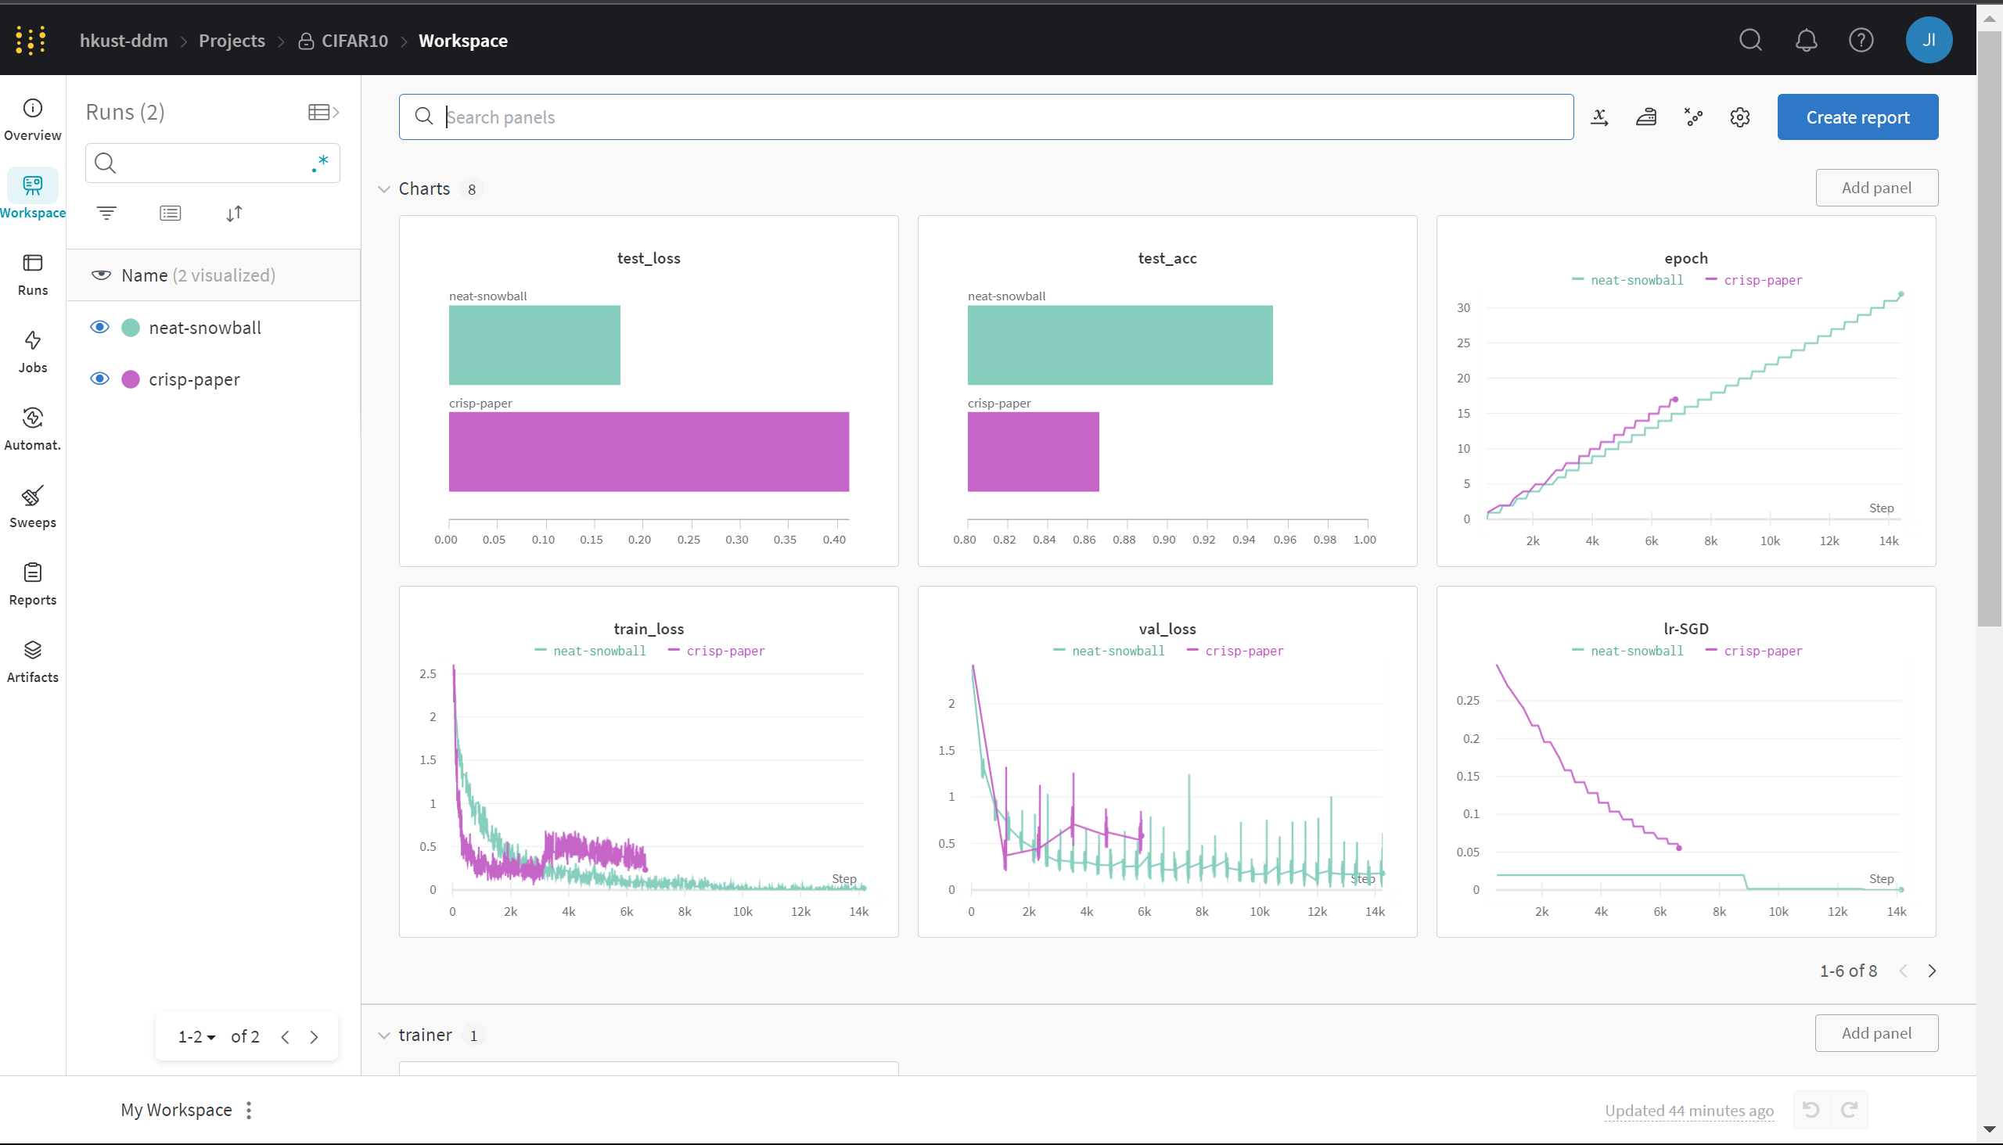Image resolution: width=2003 pixels, height=1145 pixels.
Task: Focus the Search panels input
Action: point(986,117)
